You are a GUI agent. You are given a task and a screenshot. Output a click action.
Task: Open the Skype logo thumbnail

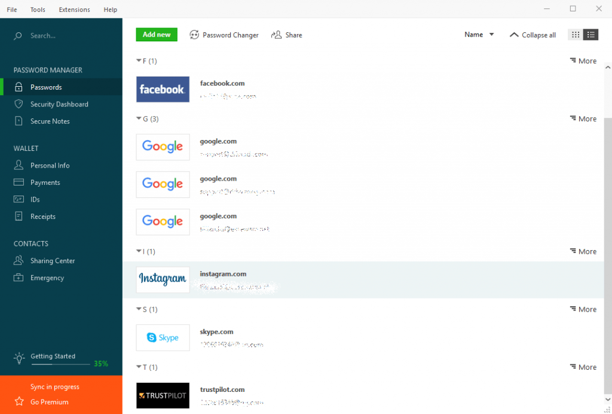163,337
